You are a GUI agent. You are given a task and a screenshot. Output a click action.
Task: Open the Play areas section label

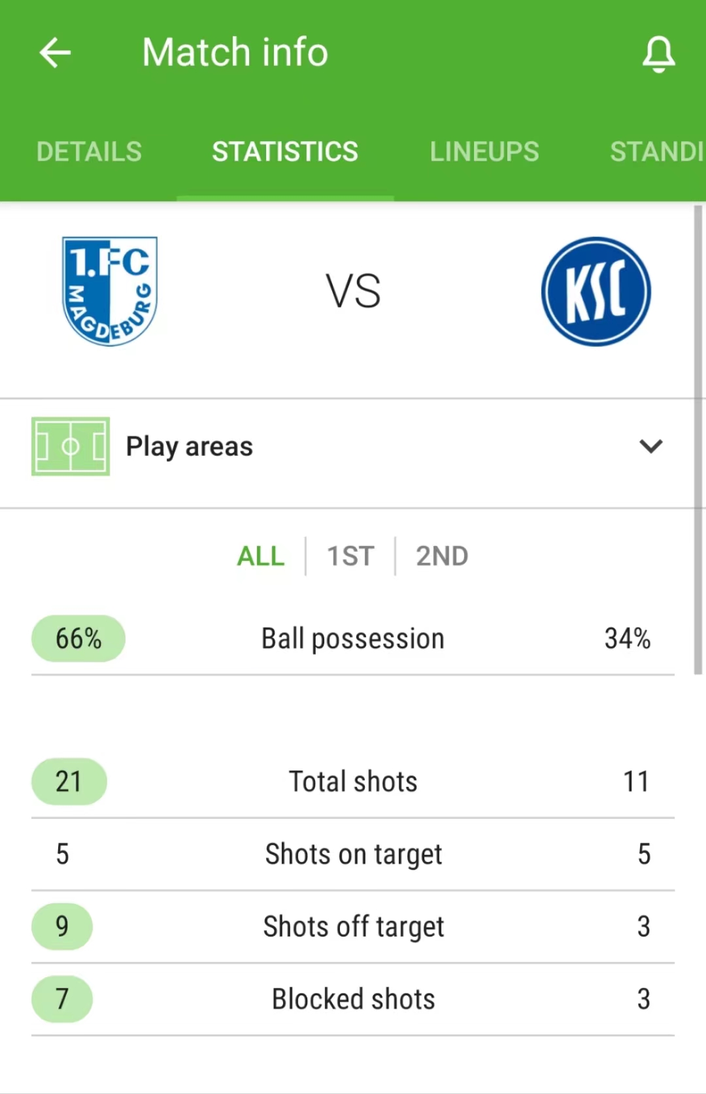[190, 447]
